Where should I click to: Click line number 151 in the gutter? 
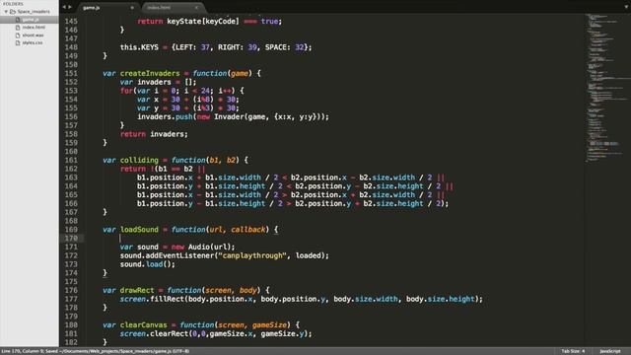[71, 73]
